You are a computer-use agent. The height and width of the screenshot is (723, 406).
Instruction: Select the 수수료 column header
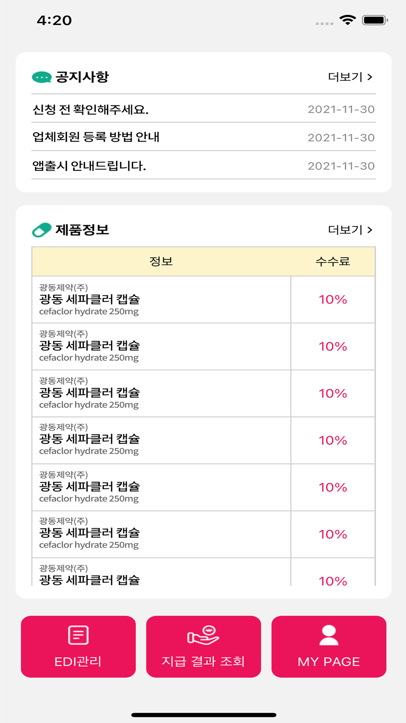pos(333,261)
